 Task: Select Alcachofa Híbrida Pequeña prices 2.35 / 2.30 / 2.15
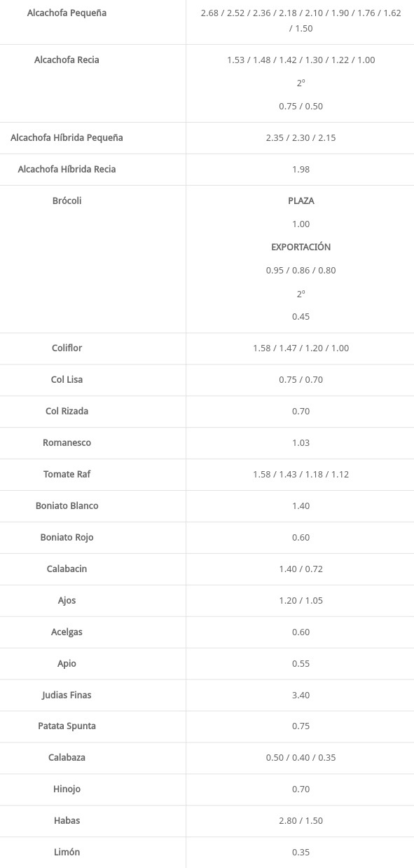click(301, 138)
